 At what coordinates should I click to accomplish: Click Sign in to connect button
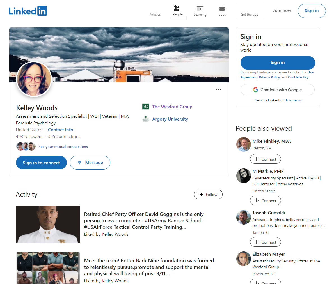41,163
